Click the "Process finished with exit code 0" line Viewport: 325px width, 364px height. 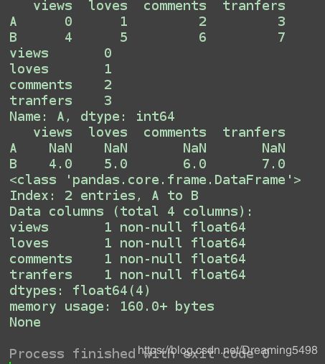[139, 354]
